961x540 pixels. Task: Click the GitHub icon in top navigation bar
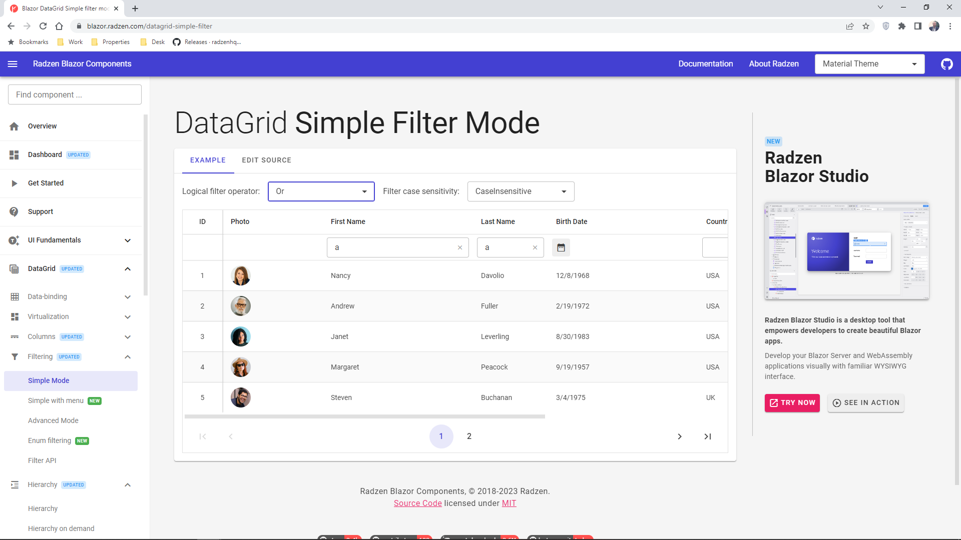tap(946, 64)
